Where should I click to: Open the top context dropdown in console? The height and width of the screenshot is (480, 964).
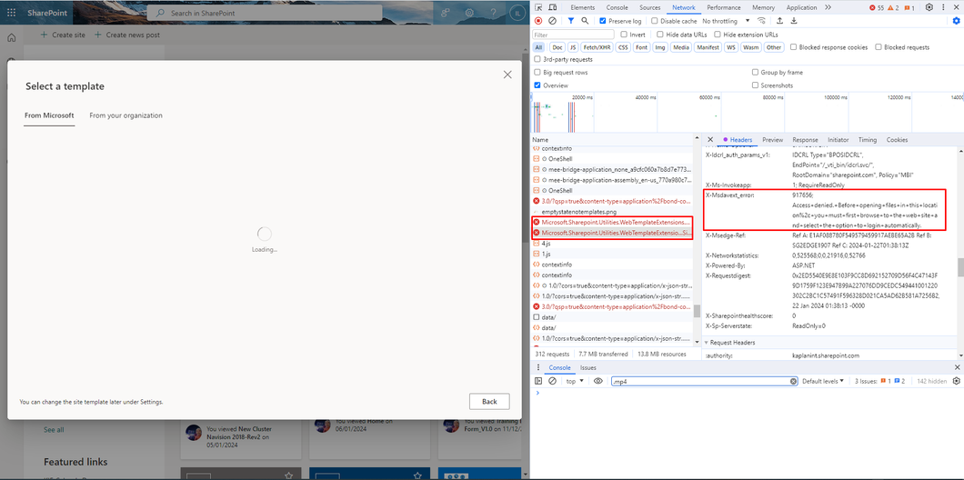[575, 381]
